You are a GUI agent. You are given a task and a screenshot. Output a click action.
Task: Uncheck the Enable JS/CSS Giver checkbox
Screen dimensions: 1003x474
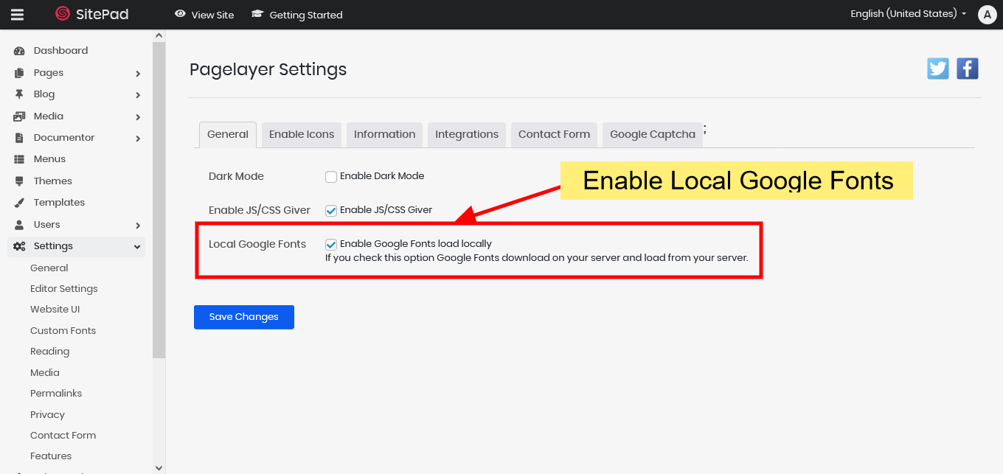point(331,210)
